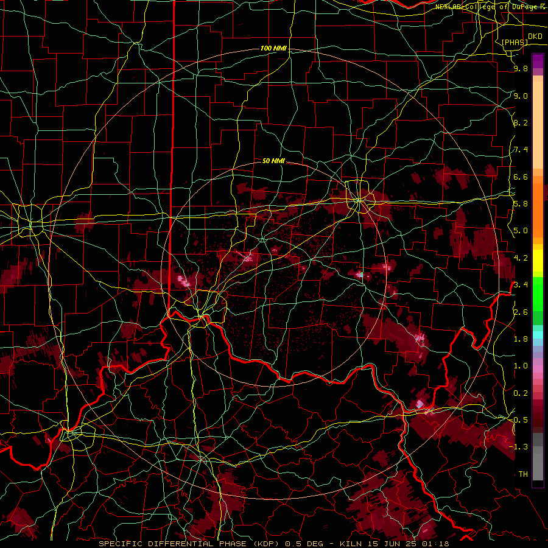The width and height of the screenshot is (548, 548).
Task: Select the [PHAS] units label
Action: click(x=515, y=42)
